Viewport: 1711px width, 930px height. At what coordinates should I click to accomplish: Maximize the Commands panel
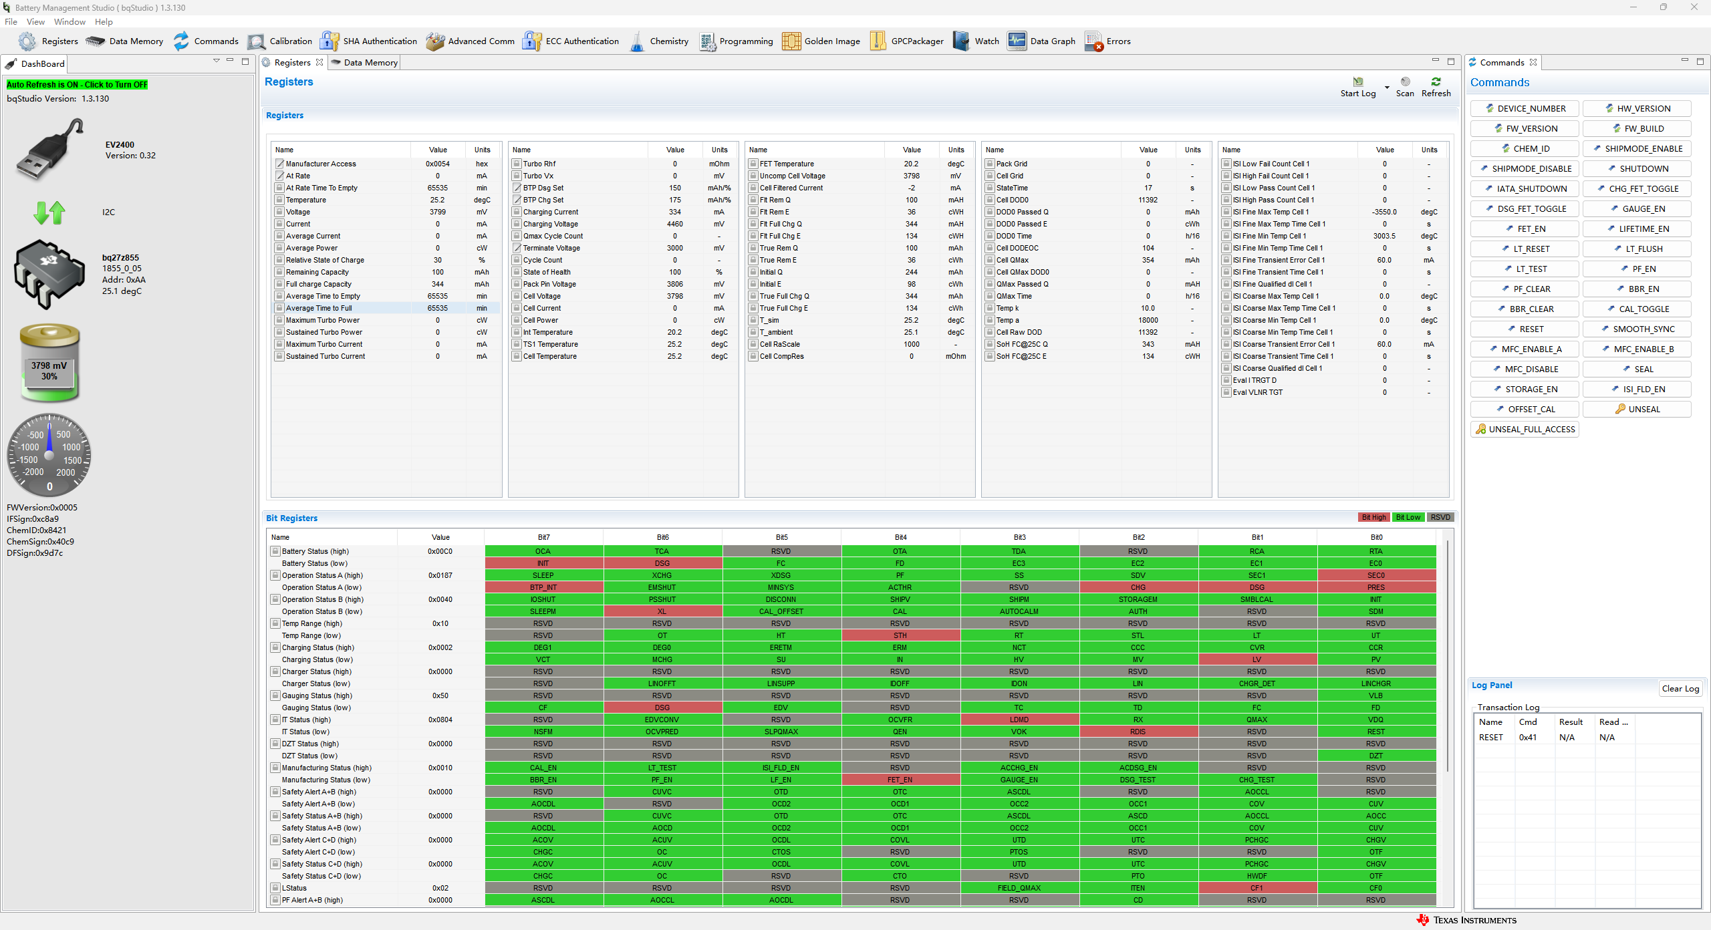1700,61
